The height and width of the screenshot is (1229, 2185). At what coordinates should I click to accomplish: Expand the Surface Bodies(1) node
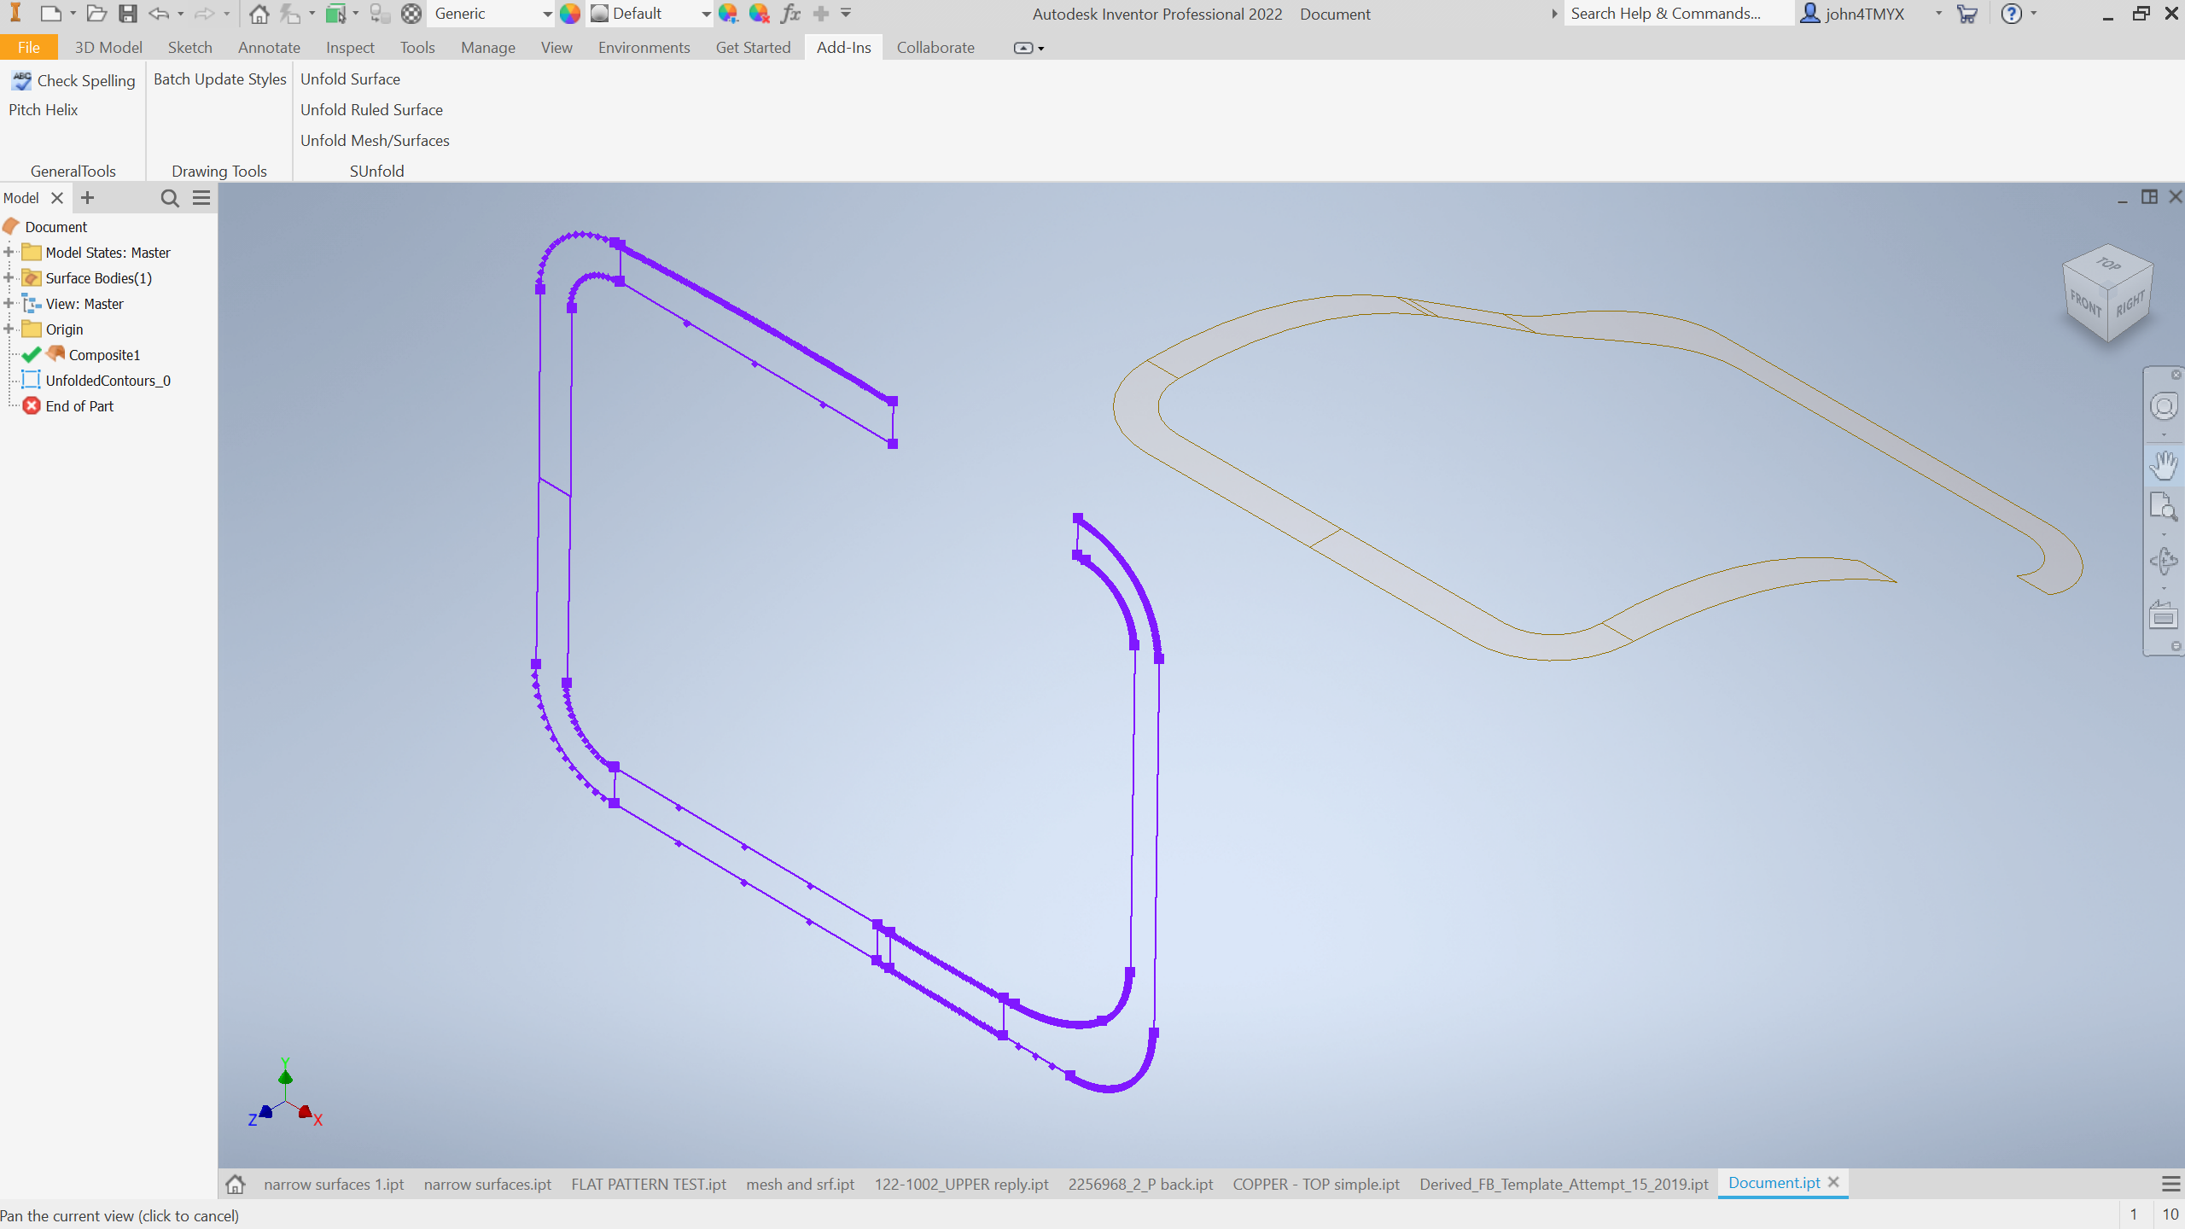[x=9, y=278]
